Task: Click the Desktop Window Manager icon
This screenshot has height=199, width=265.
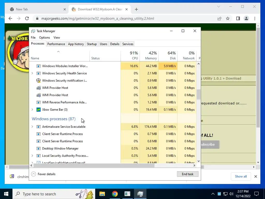Action: pos(39,148)
